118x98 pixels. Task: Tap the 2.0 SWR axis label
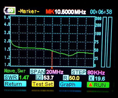pyautogui.click(x=7, y=41)
